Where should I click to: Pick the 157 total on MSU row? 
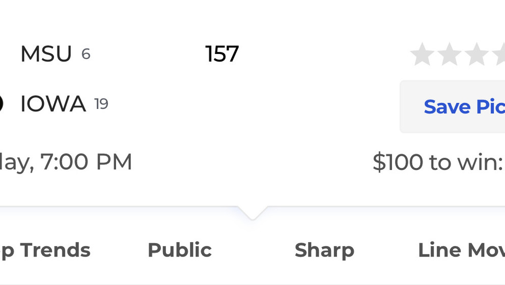(222, 54)
